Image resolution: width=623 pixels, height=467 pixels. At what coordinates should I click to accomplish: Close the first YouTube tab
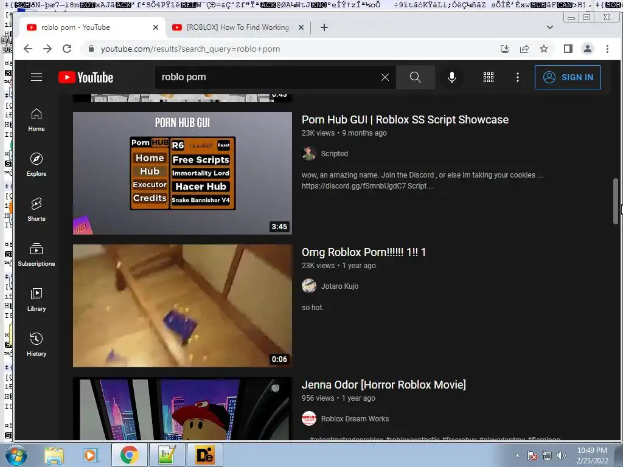(x=155, y=27)
